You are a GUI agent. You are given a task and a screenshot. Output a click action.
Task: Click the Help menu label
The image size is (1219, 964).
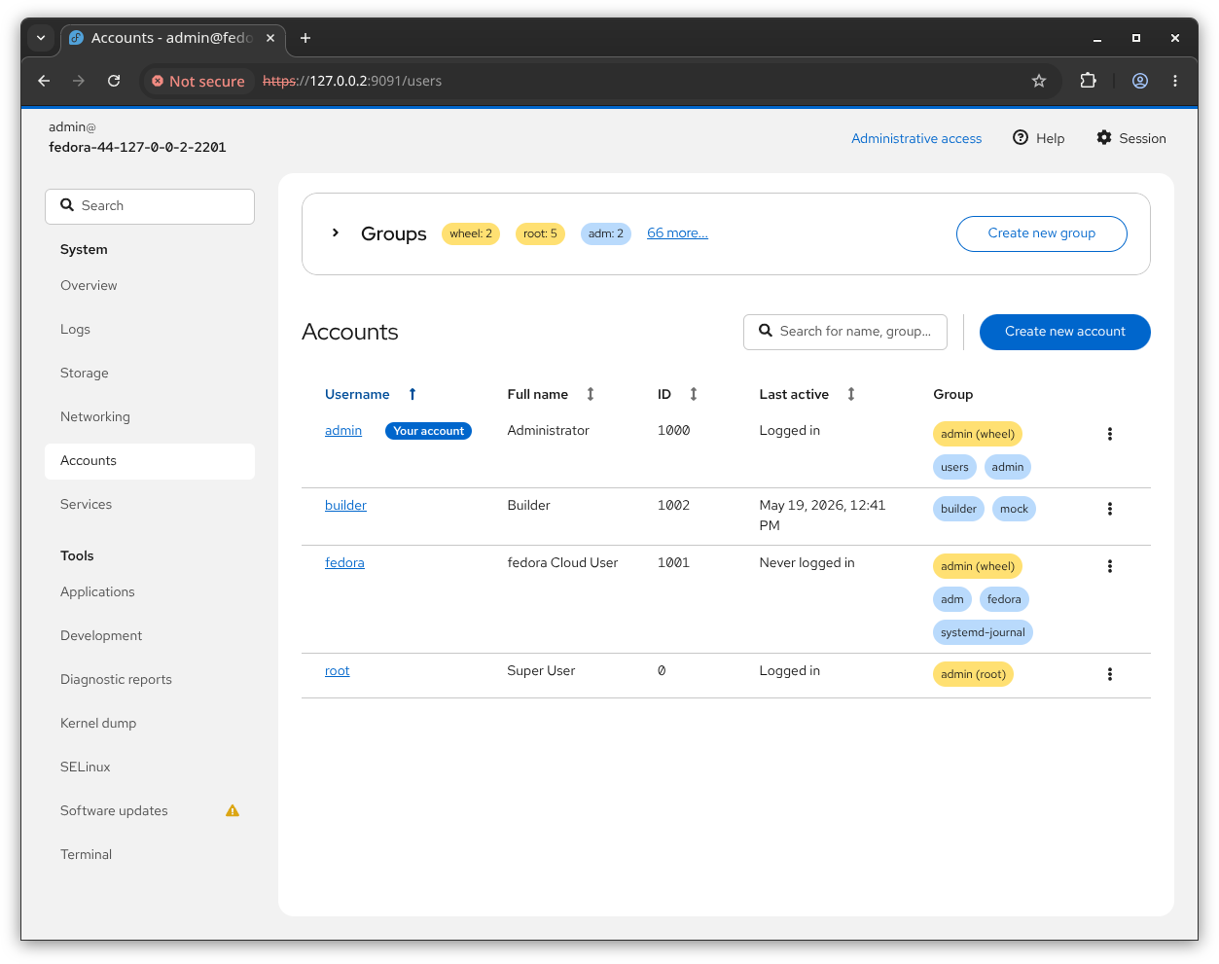[x=1050, y=138]
